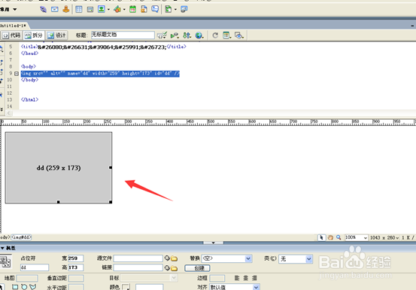Click the Create (创建) button
This screenshot has height=290, width=416.
197,268
